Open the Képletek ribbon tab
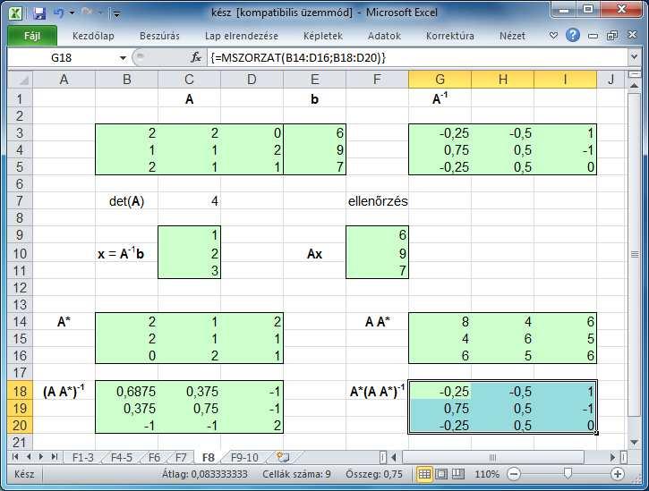This screenshot has height=491, width=649. pos(323,36)
